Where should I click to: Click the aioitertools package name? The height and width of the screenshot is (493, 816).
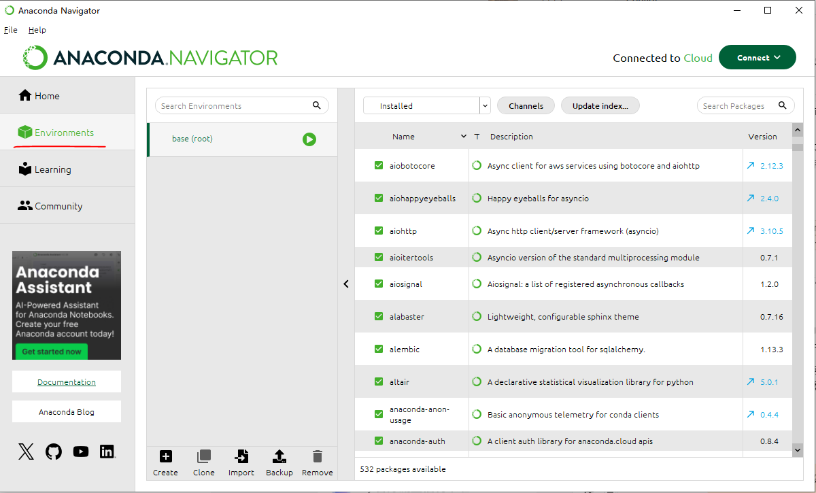(x=411, y=257)
